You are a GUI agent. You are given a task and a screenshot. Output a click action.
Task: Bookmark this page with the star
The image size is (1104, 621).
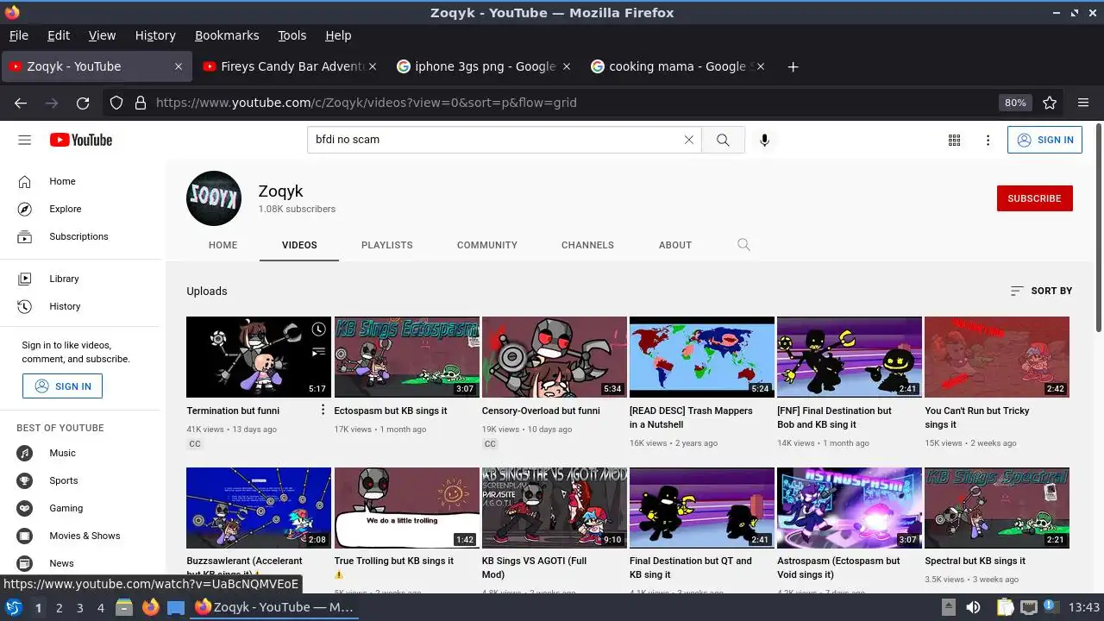click(1050, 103)
